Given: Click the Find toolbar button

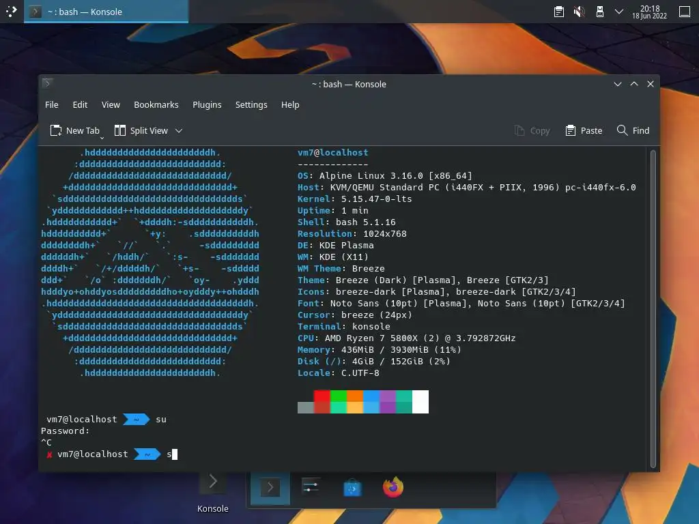Looking at the screenshot, I should pyautogui.click(x=633, y=130).
